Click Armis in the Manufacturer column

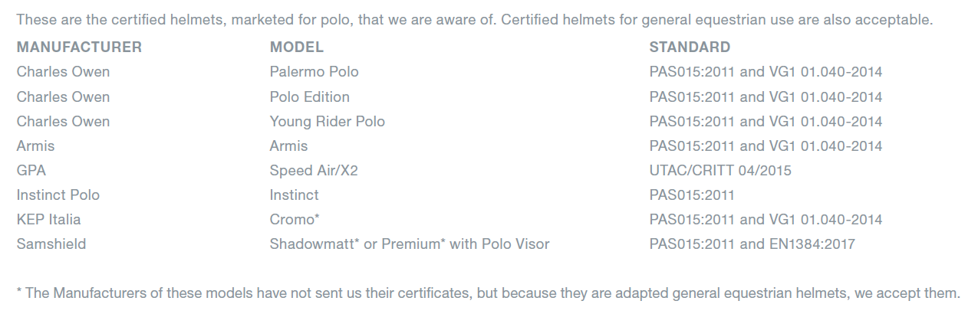point(35,146)
